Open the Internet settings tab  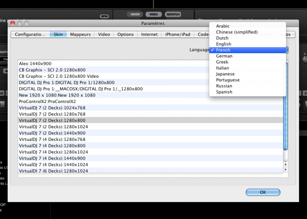point(149,34)
